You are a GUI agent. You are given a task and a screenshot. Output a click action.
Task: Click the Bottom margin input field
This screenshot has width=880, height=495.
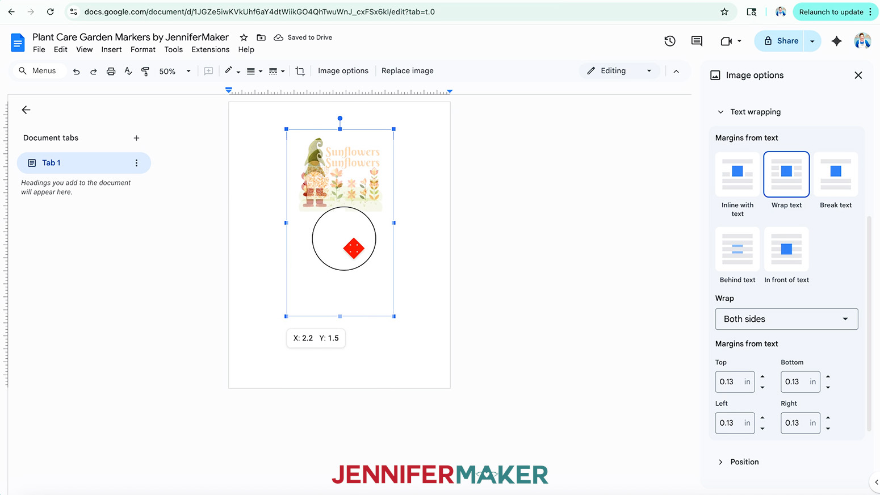[800, 382]
